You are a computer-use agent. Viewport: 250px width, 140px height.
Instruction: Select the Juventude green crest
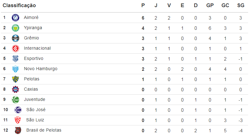15,100
